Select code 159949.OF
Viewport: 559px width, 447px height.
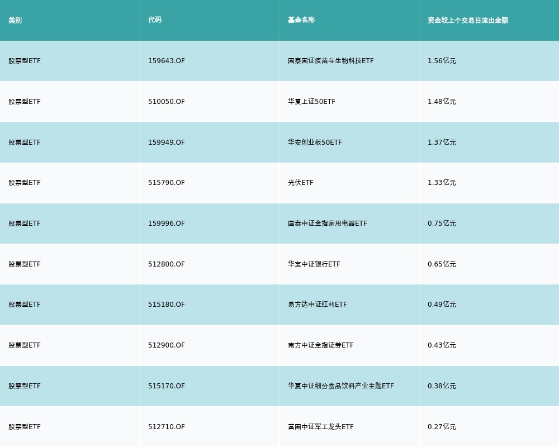coord(167,142)
